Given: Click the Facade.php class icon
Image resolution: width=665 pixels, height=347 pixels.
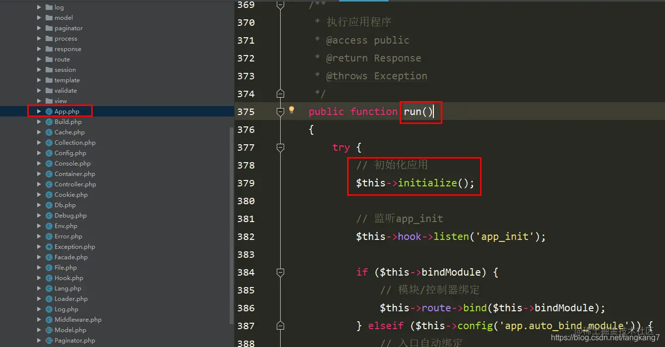Looking at the screenshot, I should (x=49, y=257).
